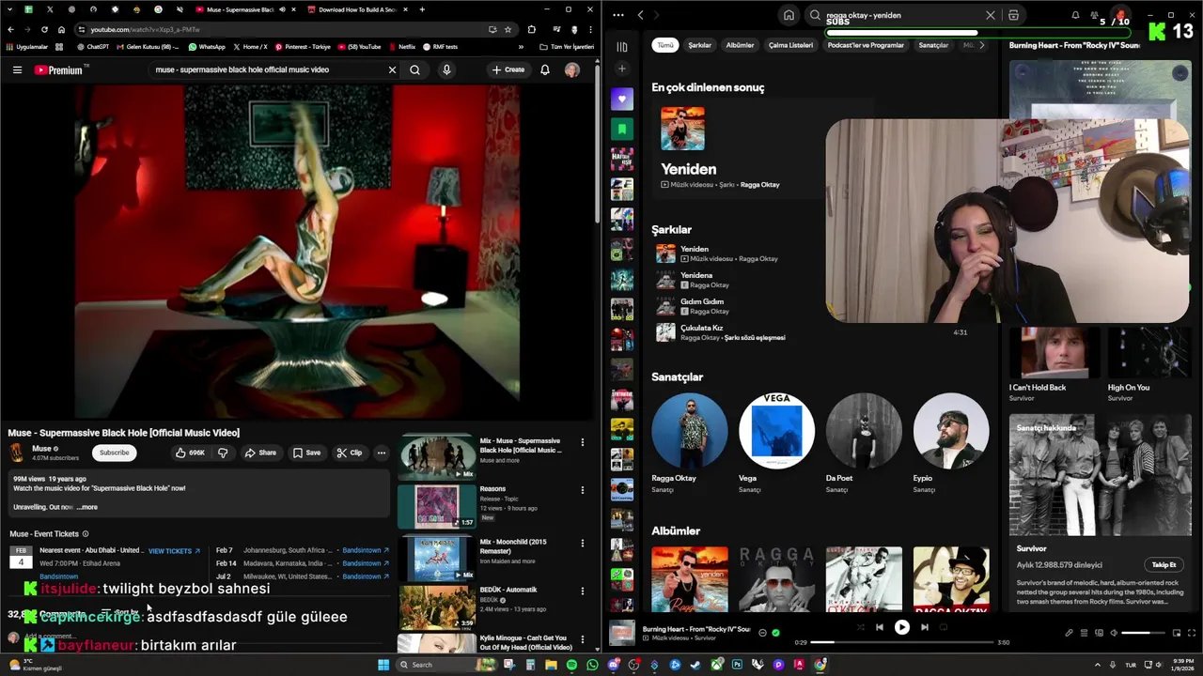Play the Reasons suggested video thumbnail

[437, 505]
